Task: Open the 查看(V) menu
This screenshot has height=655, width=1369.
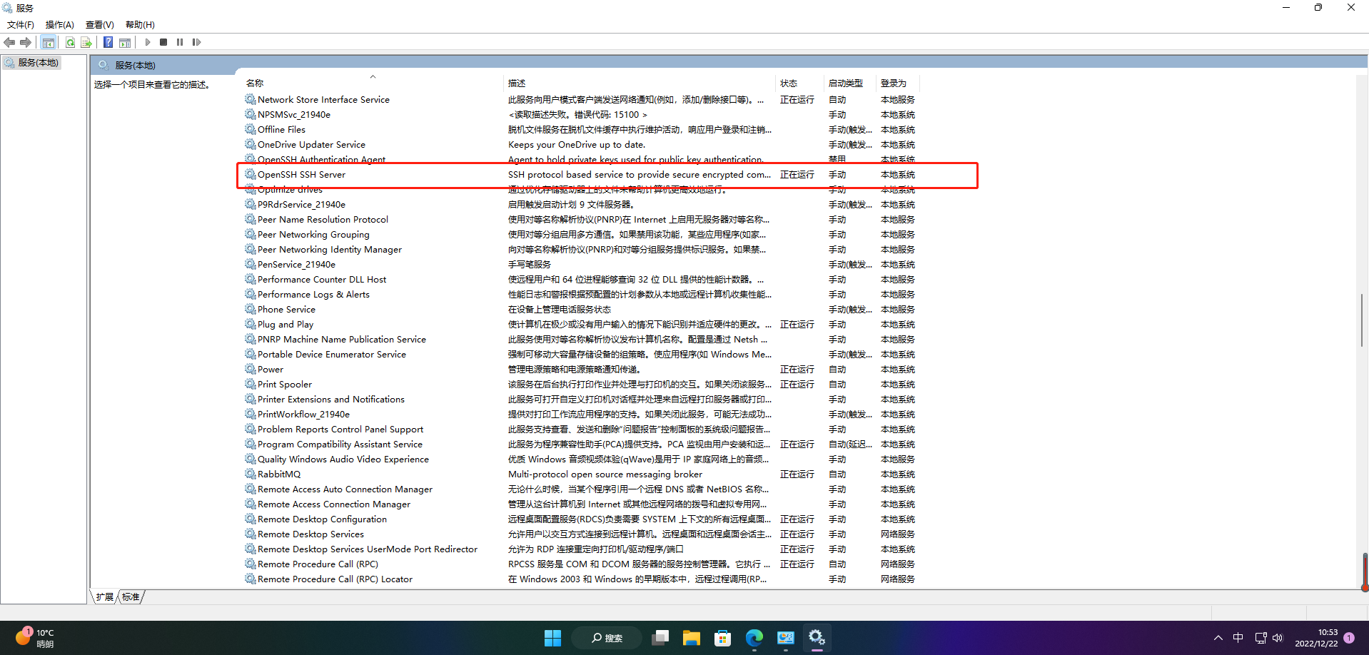Action: 100,24
